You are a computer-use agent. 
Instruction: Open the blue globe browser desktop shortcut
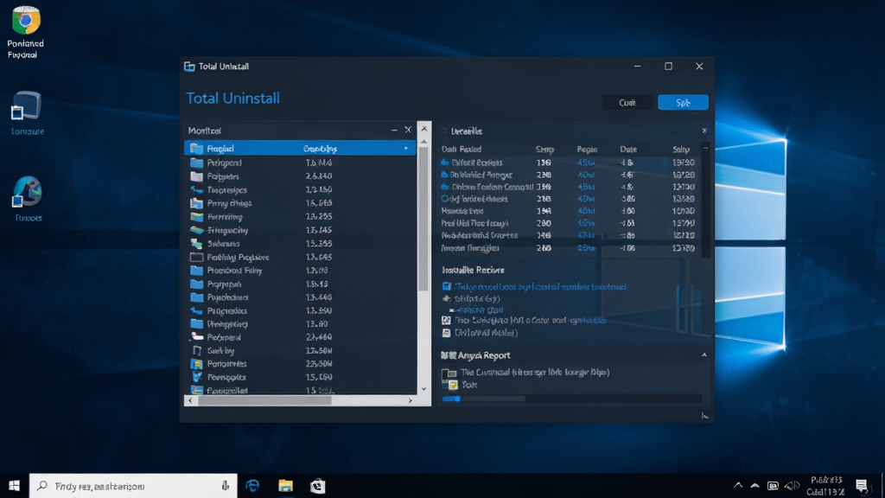(x=27, y=192)
